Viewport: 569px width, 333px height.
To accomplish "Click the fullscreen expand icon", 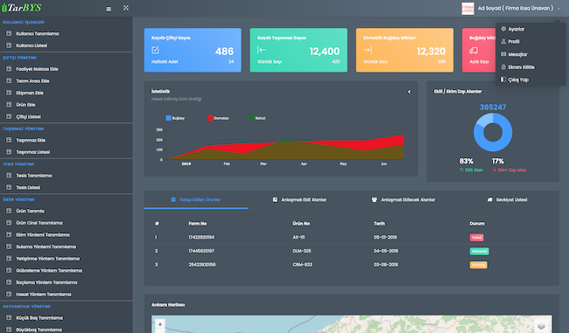I will coord(126,8).
